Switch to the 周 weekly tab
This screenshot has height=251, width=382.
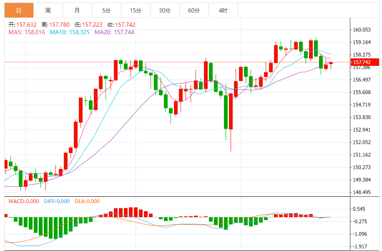48,10
